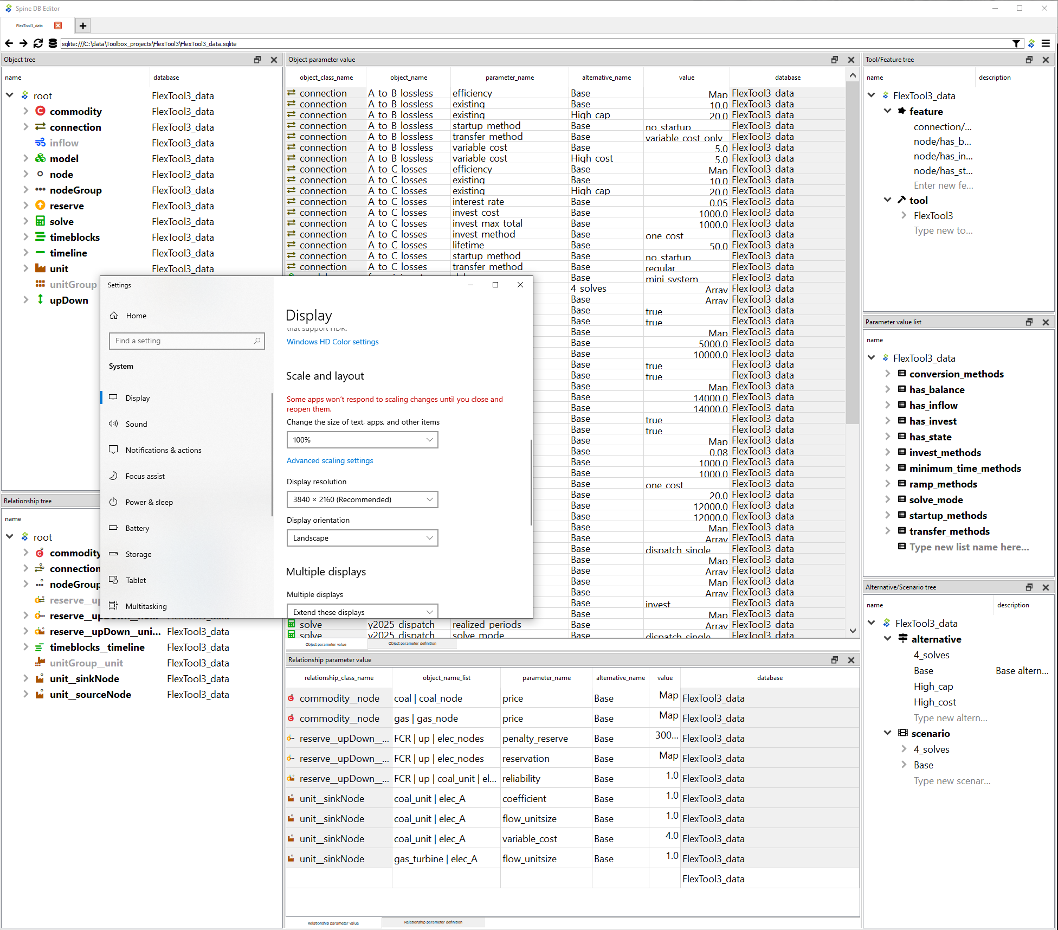Open Notifications & actions settings
The height and width of the screenshot is (930, 1058).
(x=163, y=450)
